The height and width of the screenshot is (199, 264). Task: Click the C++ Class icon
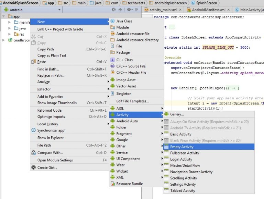click(113, 60)
